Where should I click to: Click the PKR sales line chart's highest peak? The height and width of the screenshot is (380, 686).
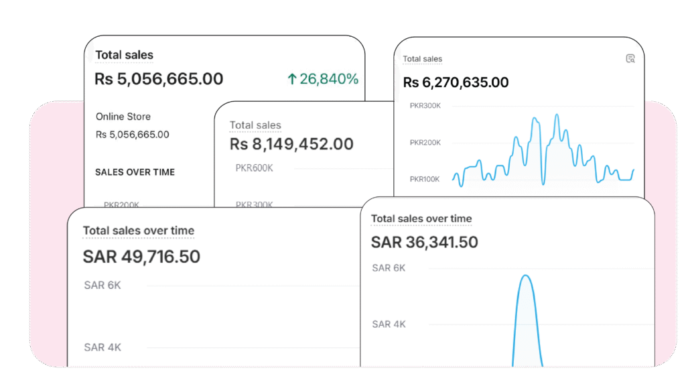click(x=557, y=115)
